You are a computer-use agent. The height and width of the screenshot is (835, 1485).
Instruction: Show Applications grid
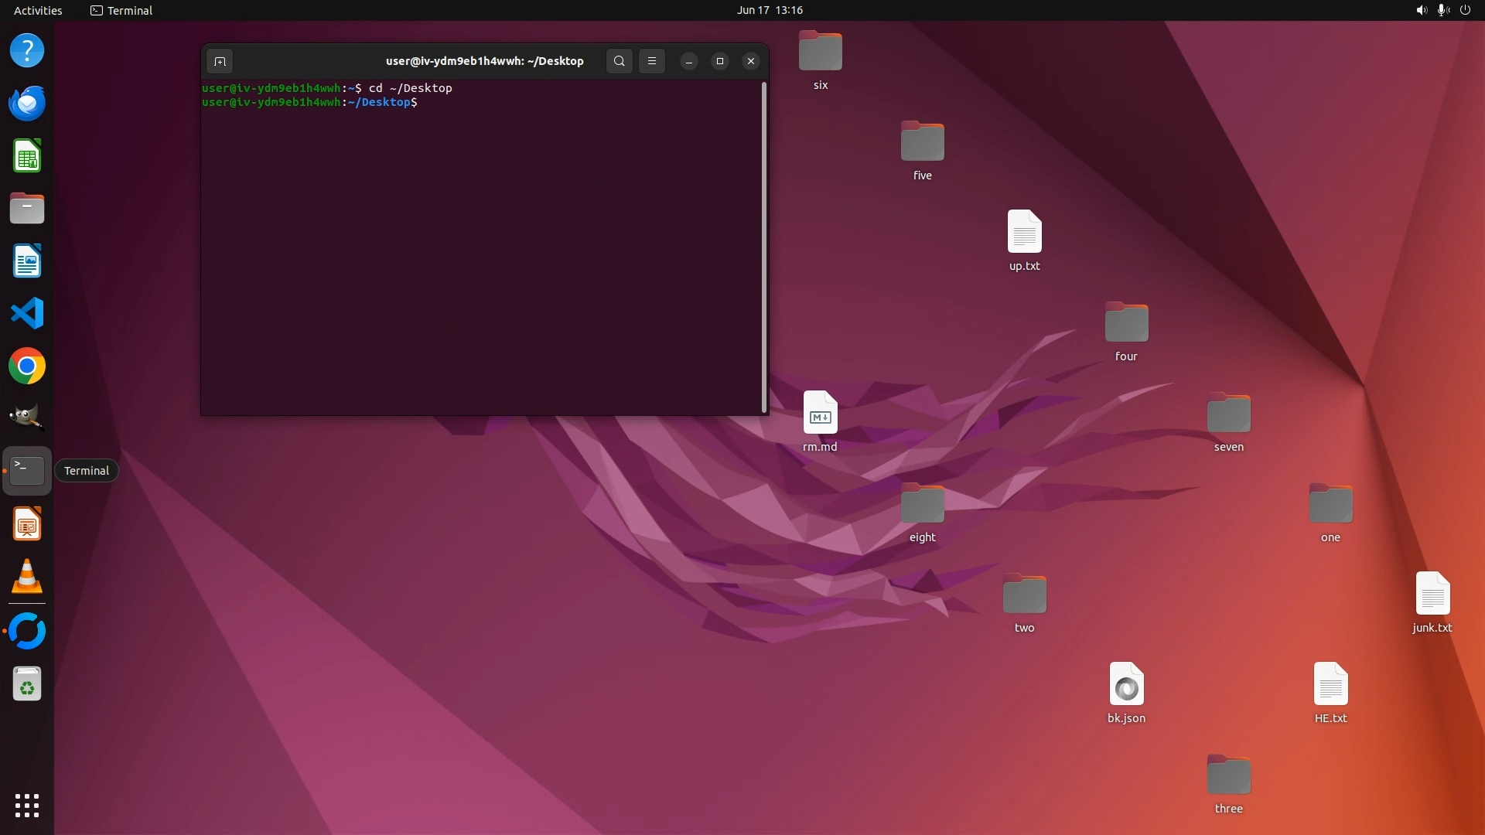tap(27, 805)
